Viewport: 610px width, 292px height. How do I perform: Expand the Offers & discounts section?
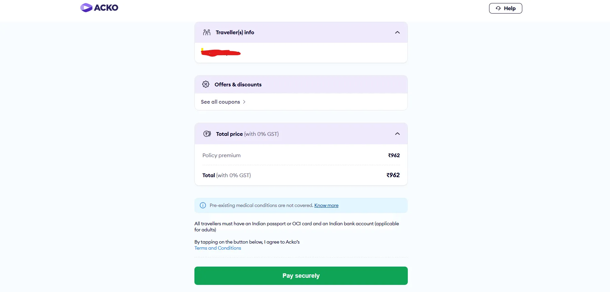point(301,84)
